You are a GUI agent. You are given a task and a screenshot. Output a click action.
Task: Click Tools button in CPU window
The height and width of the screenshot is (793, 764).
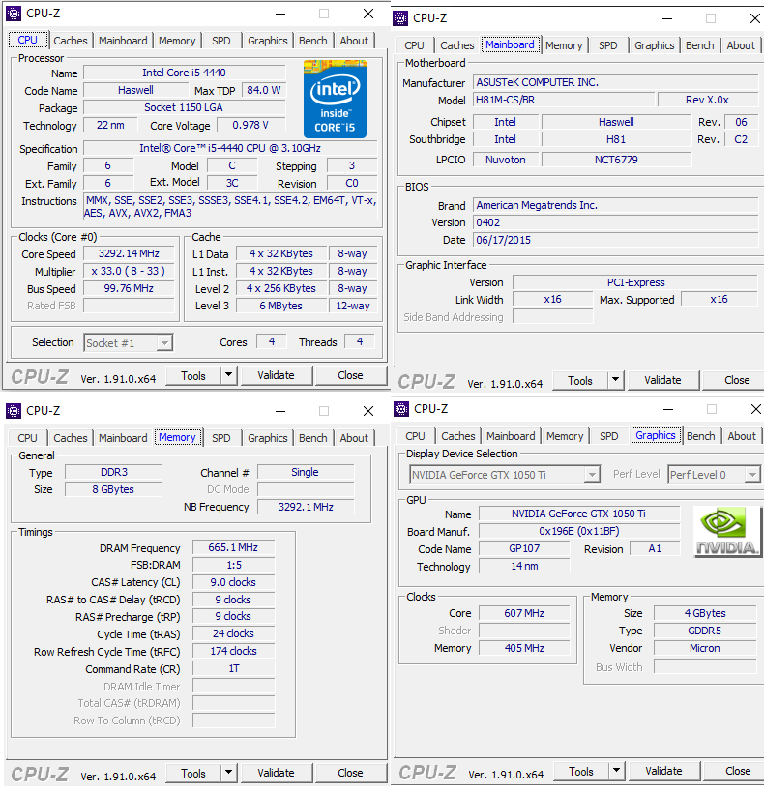point(193,375)
